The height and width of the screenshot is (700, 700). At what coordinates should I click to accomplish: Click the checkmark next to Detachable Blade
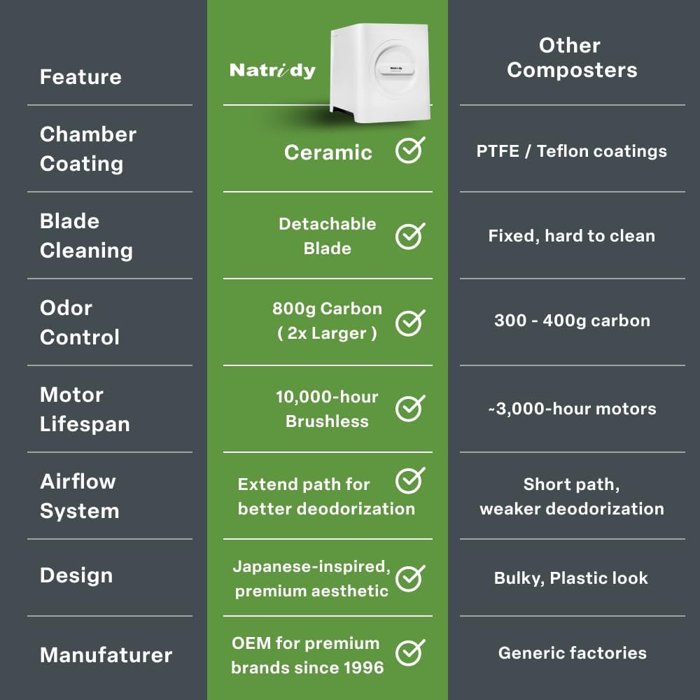pos(409,236)
